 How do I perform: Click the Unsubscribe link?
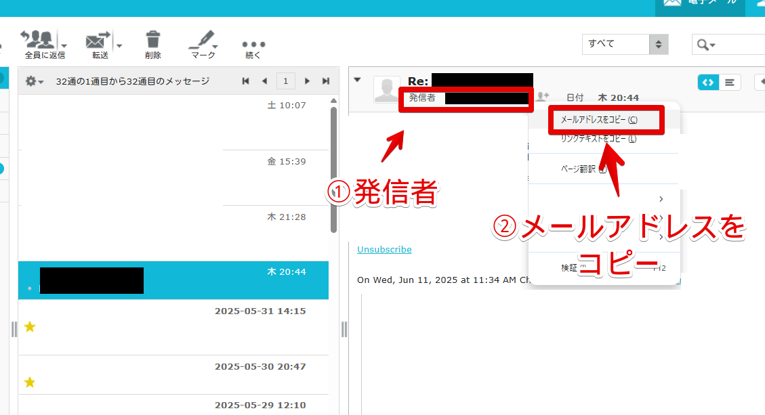[384, 250]
